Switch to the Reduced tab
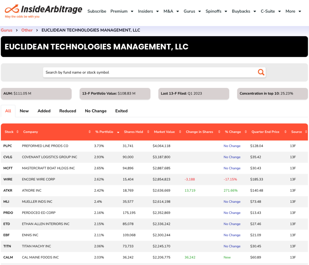The width and height of the screenshot is (309, 265). coord(68,111)
